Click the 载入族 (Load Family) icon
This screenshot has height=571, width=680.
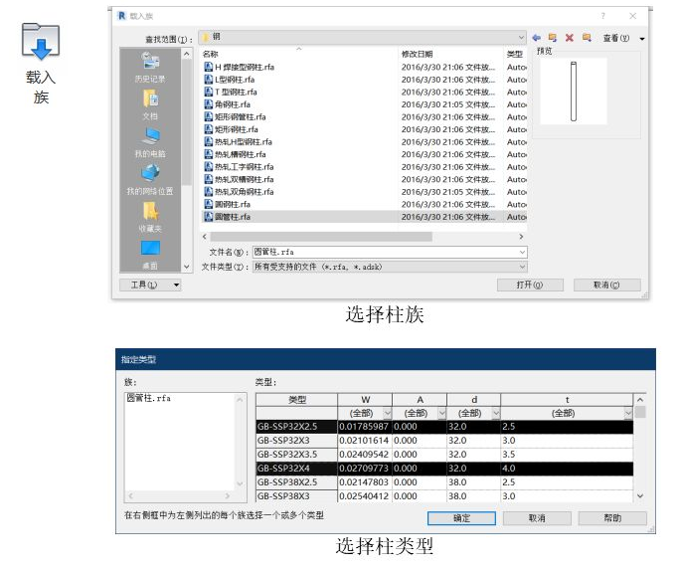coord(41,42)
